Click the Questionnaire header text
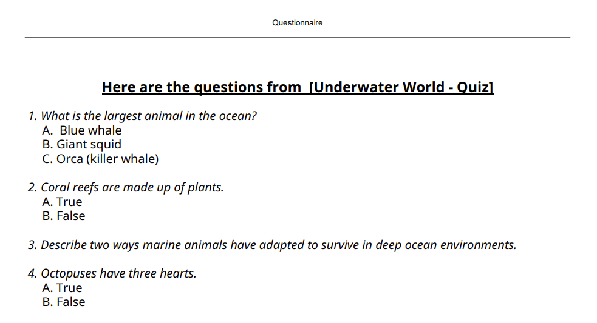Viewport: 597px width, 323px height. pos(298,23)
